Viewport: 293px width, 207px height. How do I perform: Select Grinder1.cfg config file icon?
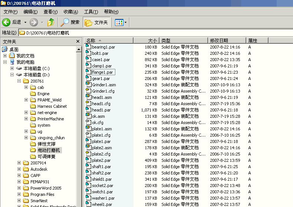pos(88,91)
